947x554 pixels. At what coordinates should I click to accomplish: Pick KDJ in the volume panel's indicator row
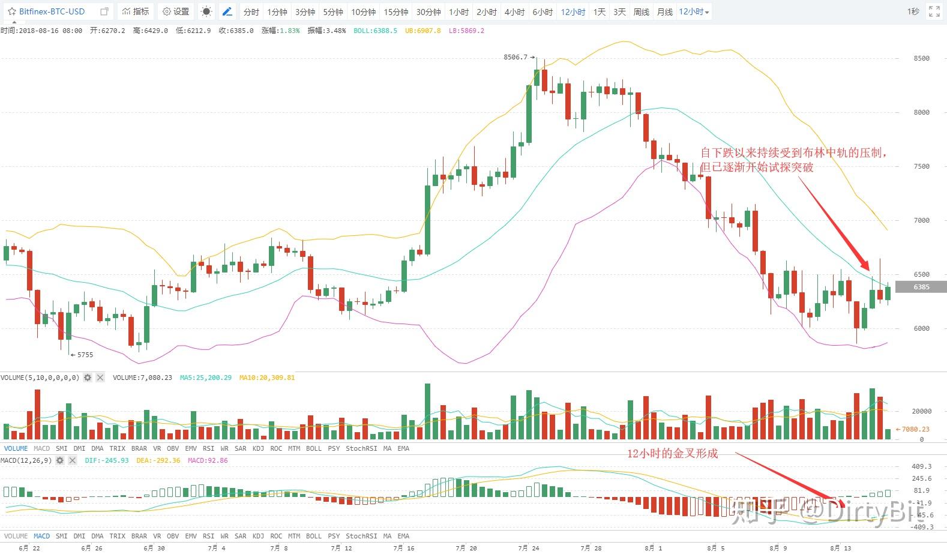point(258,448)
